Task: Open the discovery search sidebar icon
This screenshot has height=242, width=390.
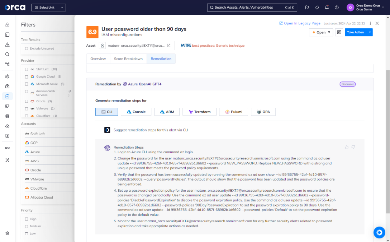Action: pyautogui.click(x=7, y=54)
